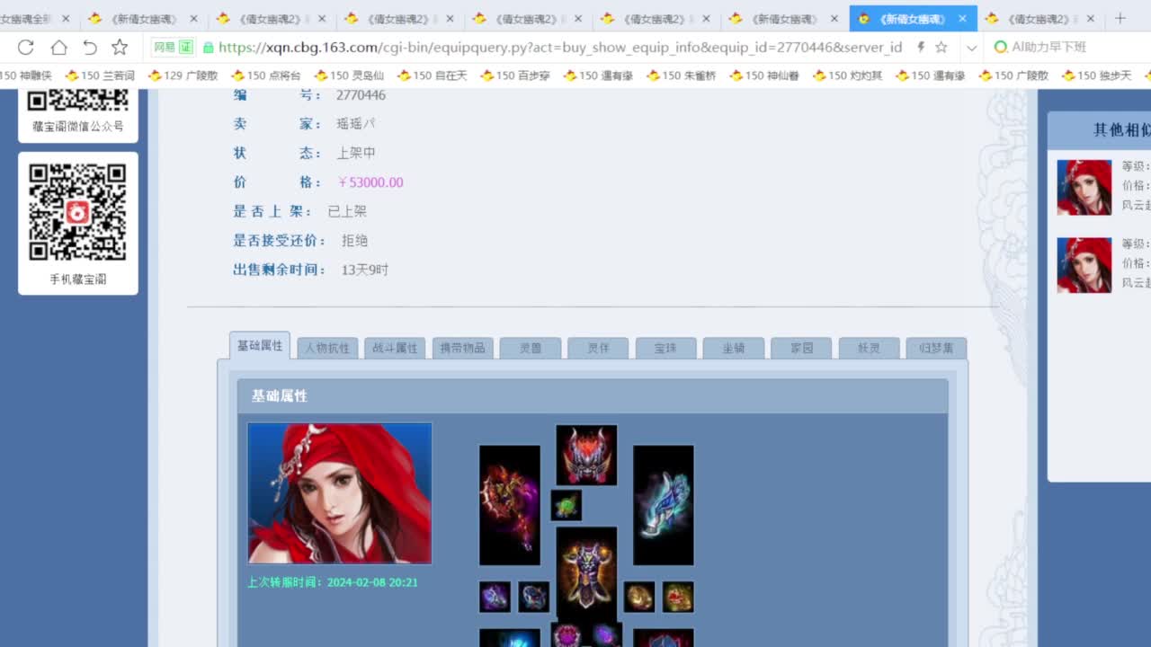Inspect the red-gold accessory icon at far right
The width and height of the screenshot is (1151, 647).
(678, 597)
